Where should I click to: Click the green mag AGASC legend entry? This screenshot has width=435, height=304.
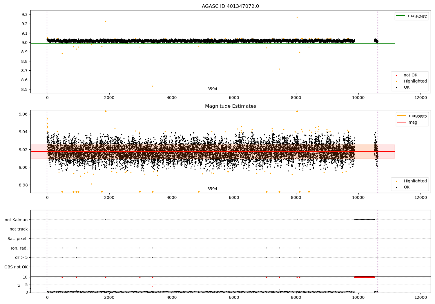412,16
